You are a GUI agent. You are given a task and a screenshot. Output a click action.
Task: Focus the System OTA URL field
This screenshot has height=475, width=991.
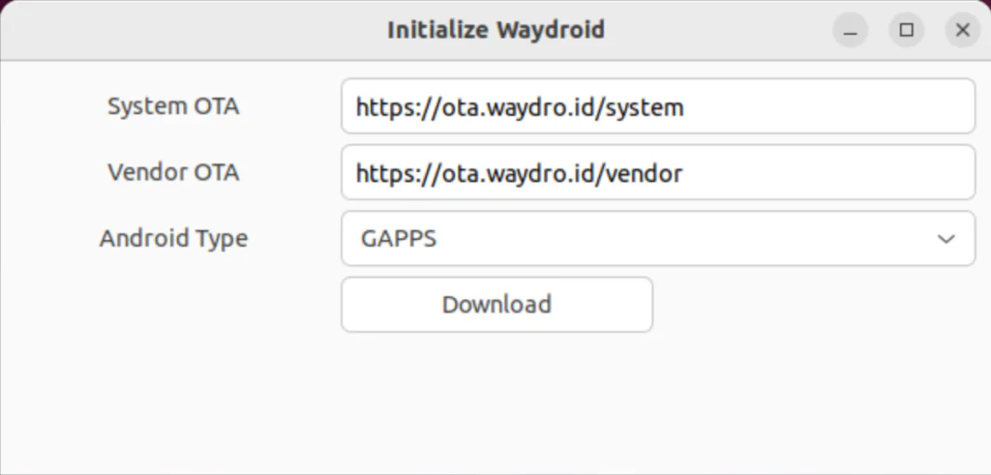click(657, 106)
